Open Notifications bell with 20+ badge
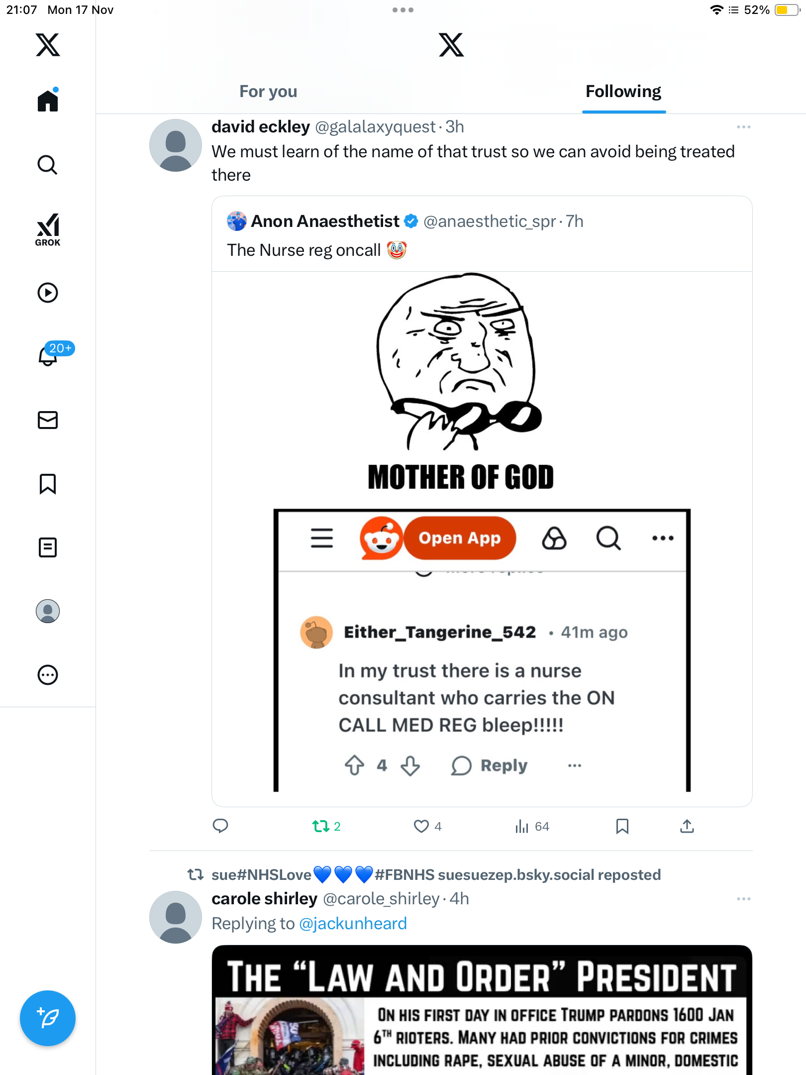 click(x=49, y=355)
